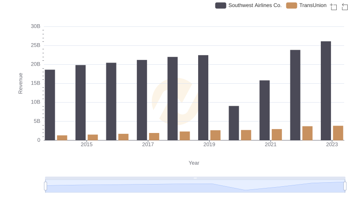Grab the right handle of zoom slider
Screen dimensions: 353x203
tap(345, 186)
